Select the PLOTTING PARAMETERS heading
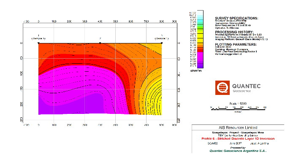 [236, 44]
